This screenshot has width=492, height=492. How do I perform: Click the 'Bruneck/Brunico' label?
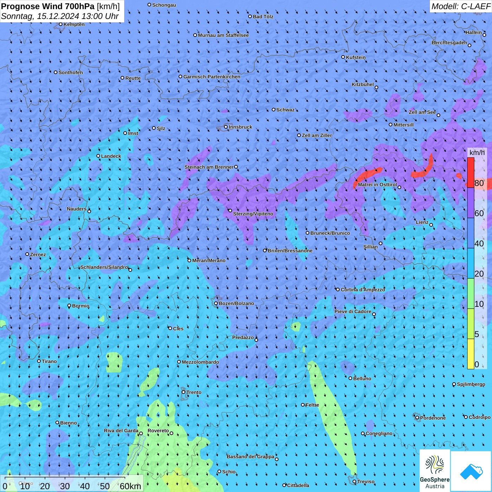330,233
